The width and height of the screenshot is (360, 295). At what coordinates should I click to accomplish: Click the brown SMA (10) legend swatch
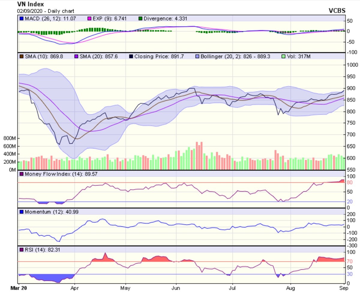pos(21,56)
